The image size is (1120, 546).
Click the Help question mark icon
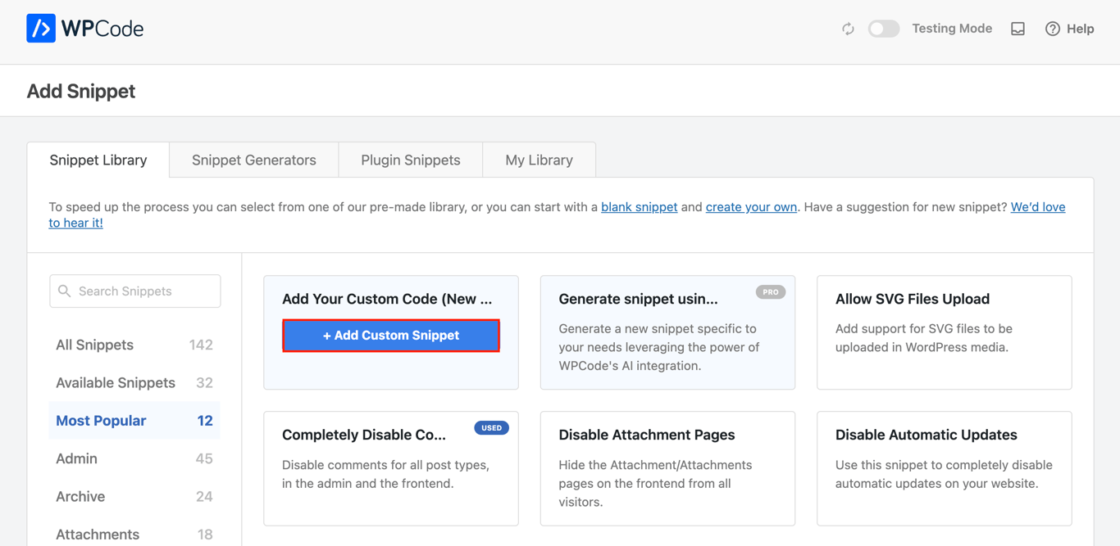(x=1052, y=28)
